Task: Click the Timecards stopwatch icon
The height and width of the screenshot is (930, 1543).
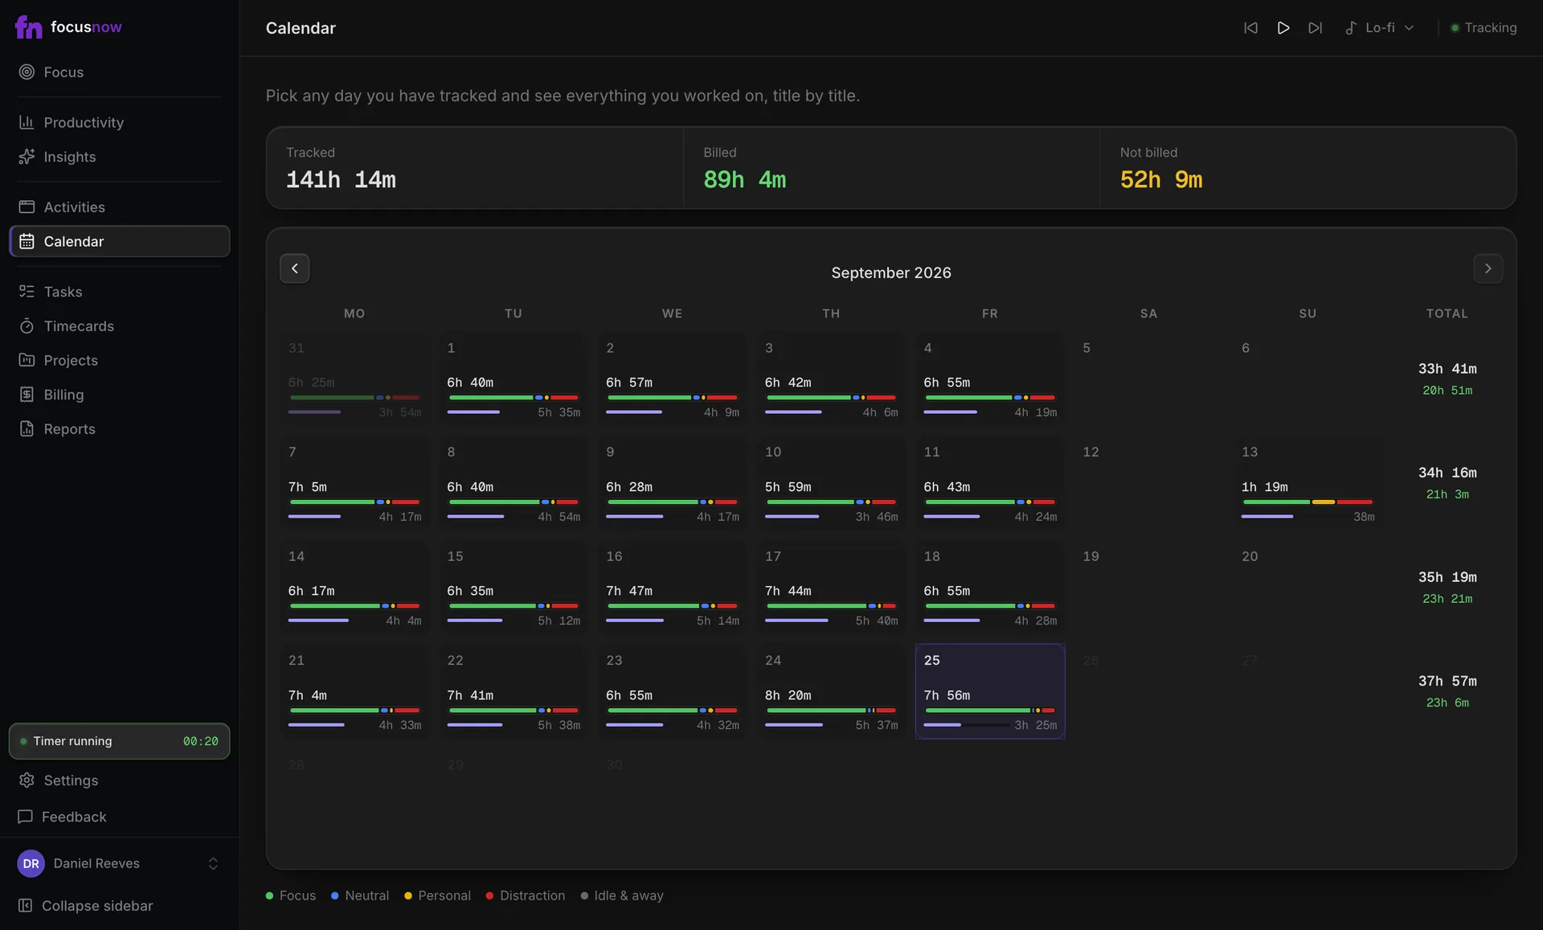Action: point(27,326)
